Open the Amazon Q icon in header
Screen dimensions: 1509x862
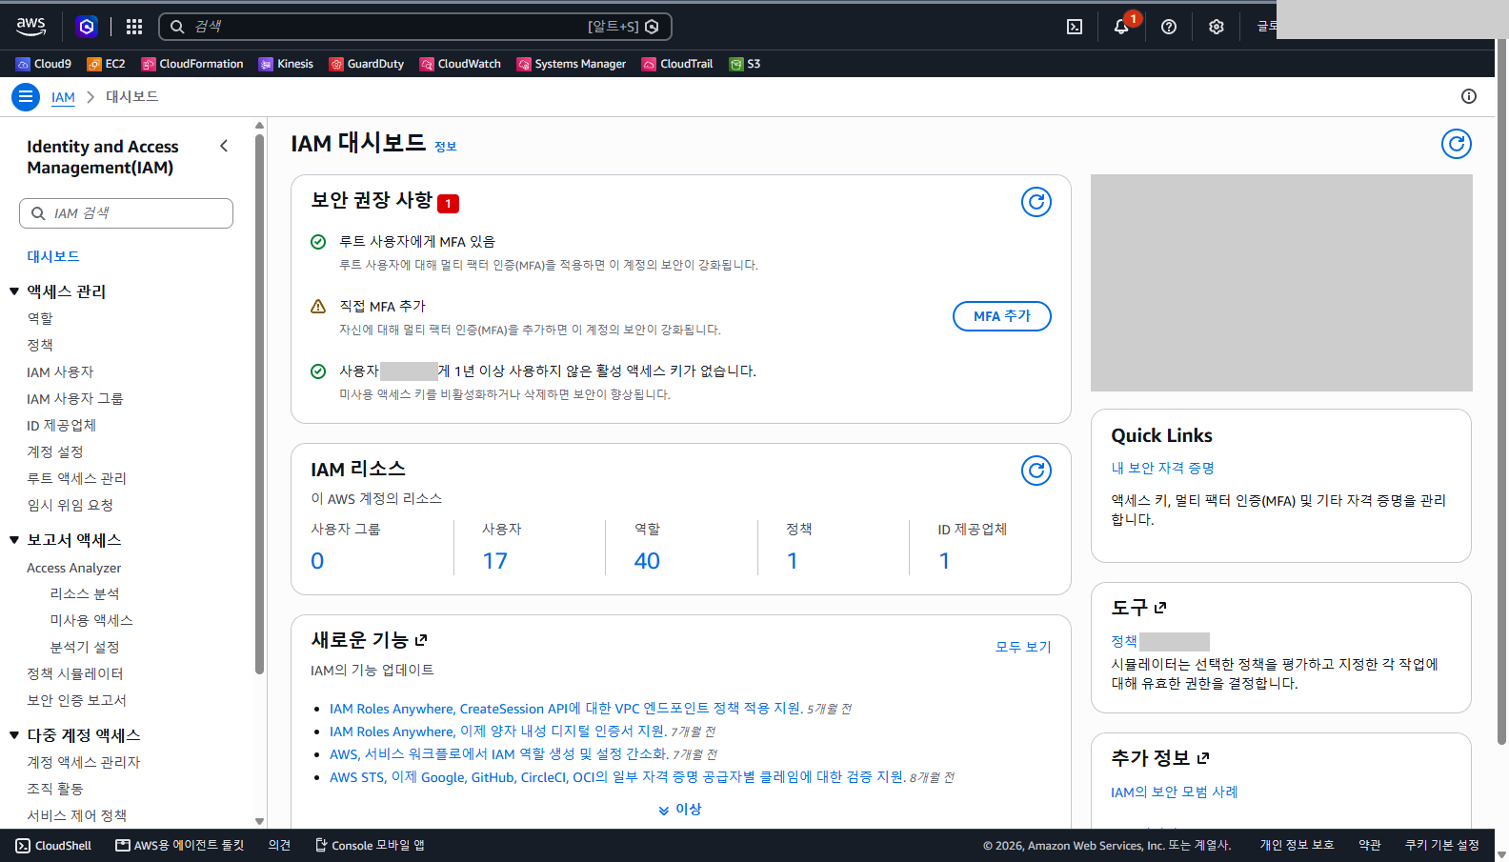click(x=87, y=27)
